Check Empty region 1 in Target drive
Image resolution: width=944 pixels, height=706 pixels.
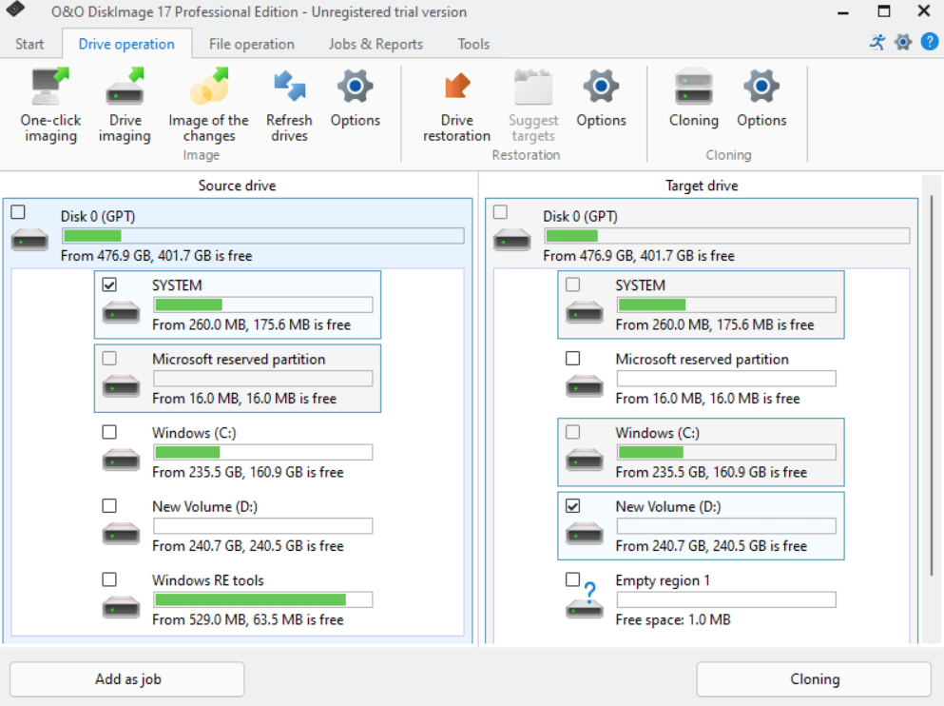click(573, 579)
